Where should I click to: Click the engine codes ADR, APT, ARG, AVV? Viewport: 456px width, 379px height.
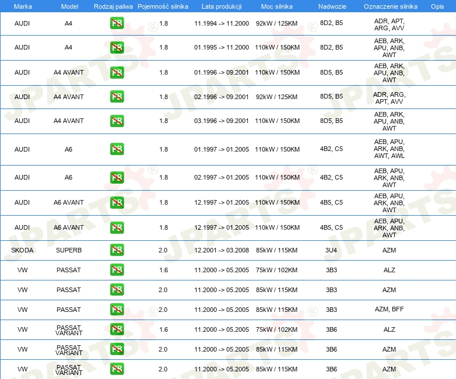pos(389,24)
